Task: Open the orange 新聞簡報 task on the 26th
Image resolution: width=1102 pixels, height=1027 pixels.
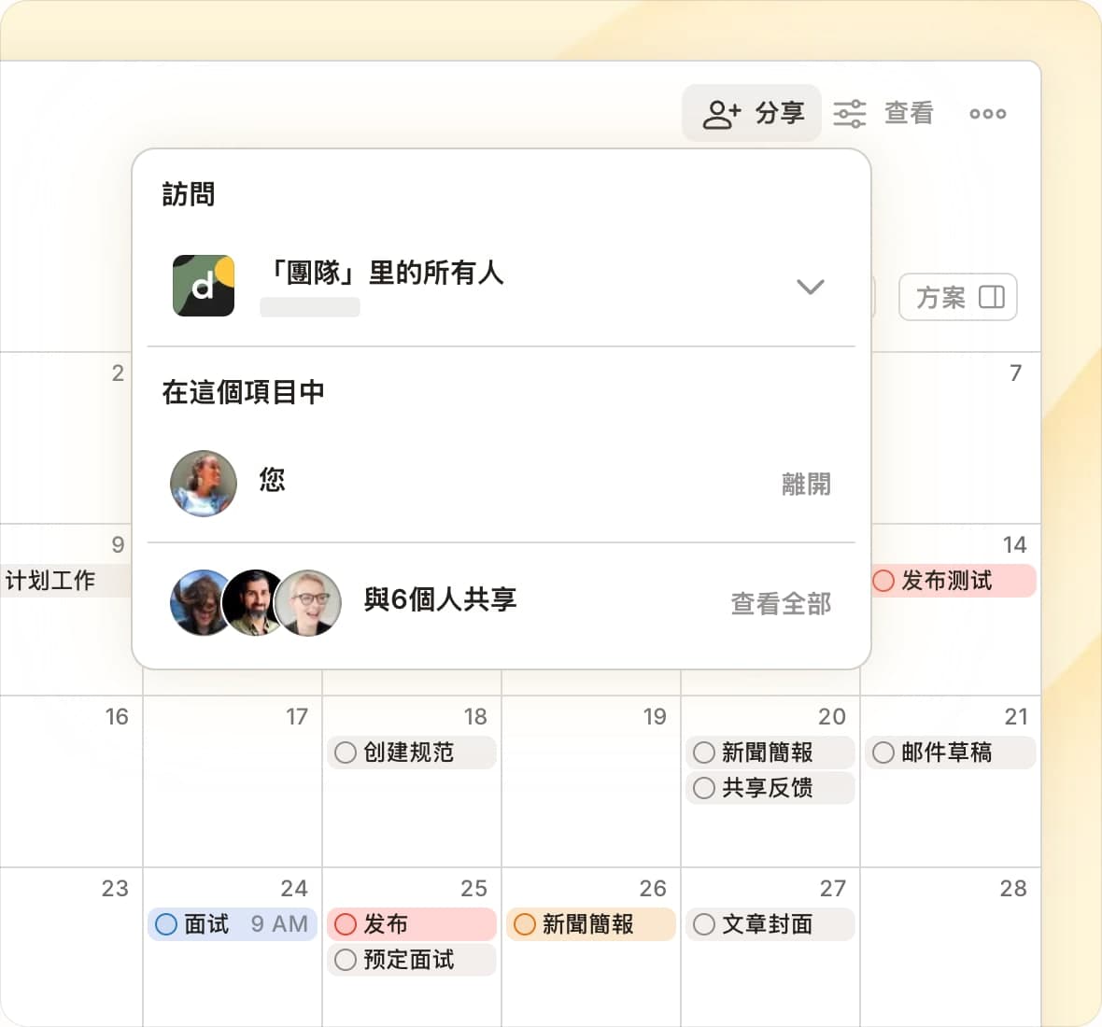Action: (588, 924)
